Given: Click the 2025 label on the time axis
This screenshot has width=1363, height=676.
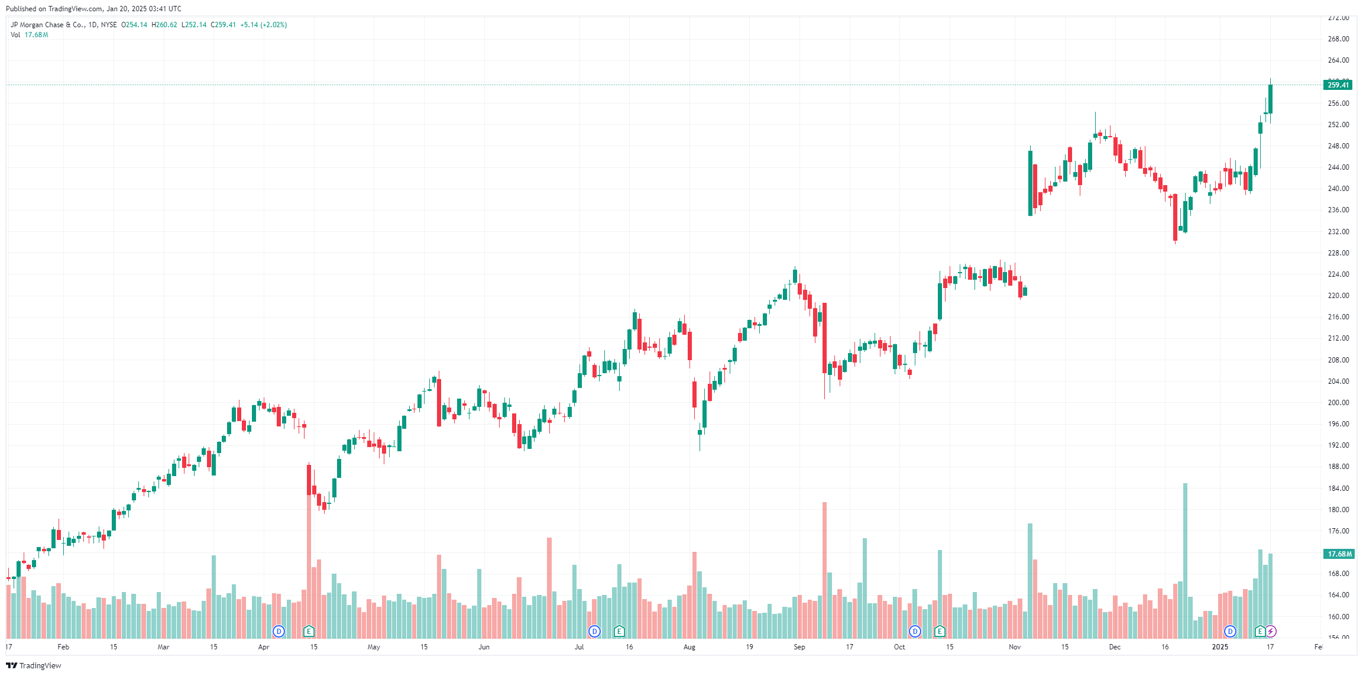Looking at the screenshot, I should coord(1220,647).
